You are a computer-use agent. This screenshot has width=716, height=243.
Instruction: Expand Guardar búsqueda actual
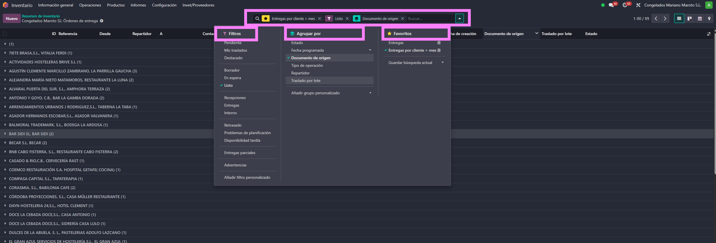[x=442, y=63]
